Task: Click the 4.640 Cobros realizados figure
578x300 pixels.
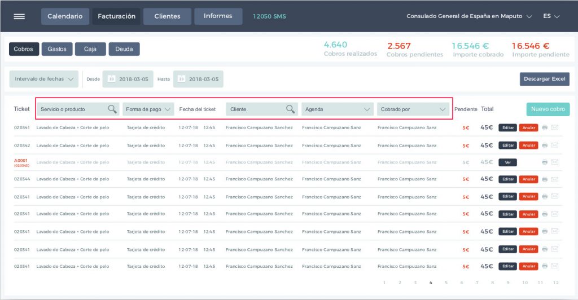Action: click(x=335, y=45)
